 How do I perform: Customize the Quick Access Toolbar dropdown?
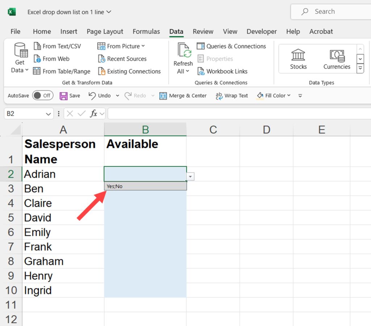pyautogui.click(x=300, y=96)
